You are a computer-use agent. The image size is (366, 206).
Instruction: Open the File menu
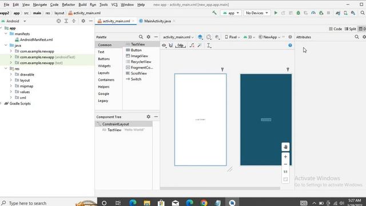[x=6, y=5]
